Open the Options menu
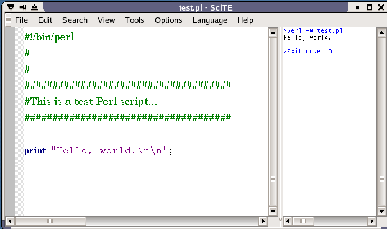Viewport: 387px width, 229px height. pos(168,20)
